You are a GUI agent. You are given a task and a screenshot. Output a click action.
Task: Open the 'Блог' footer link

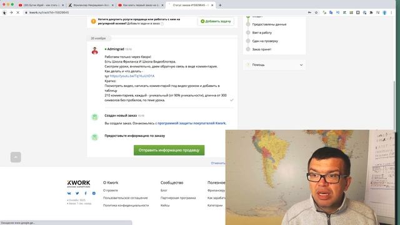[164, 190]
